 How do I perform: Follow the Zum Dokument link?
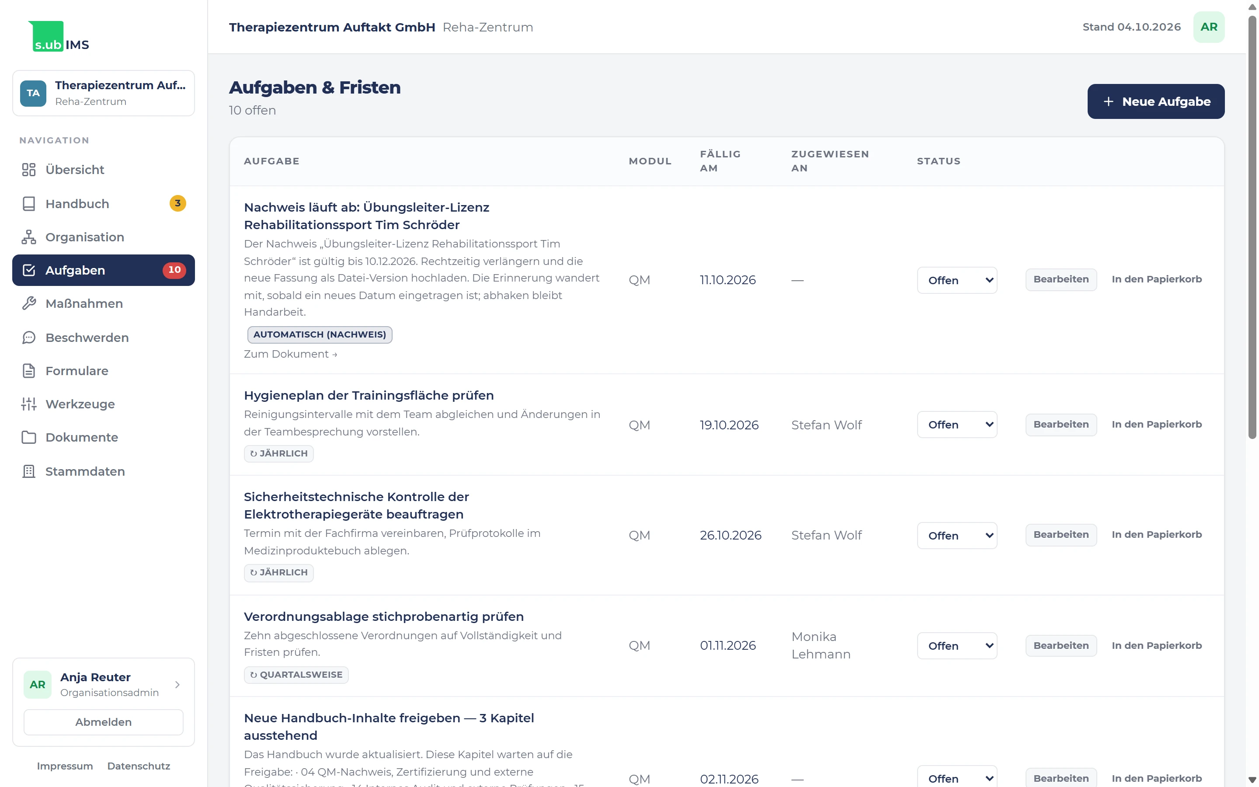[x=290, y=354]
